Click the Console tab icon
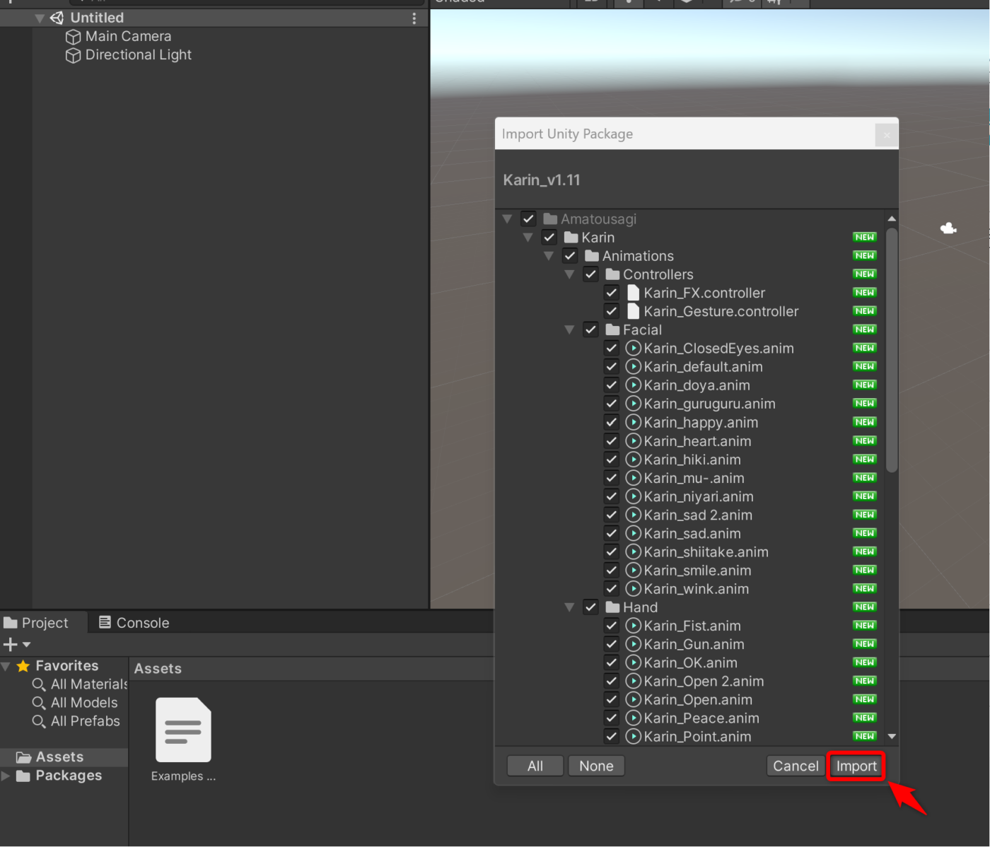This screenshot has height=847, width=990. click(x=105, y=622)
